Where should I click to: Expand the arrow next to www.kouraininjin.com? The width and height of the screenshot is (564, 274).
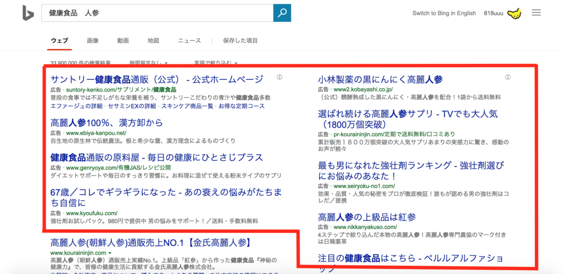click(110, 253)
